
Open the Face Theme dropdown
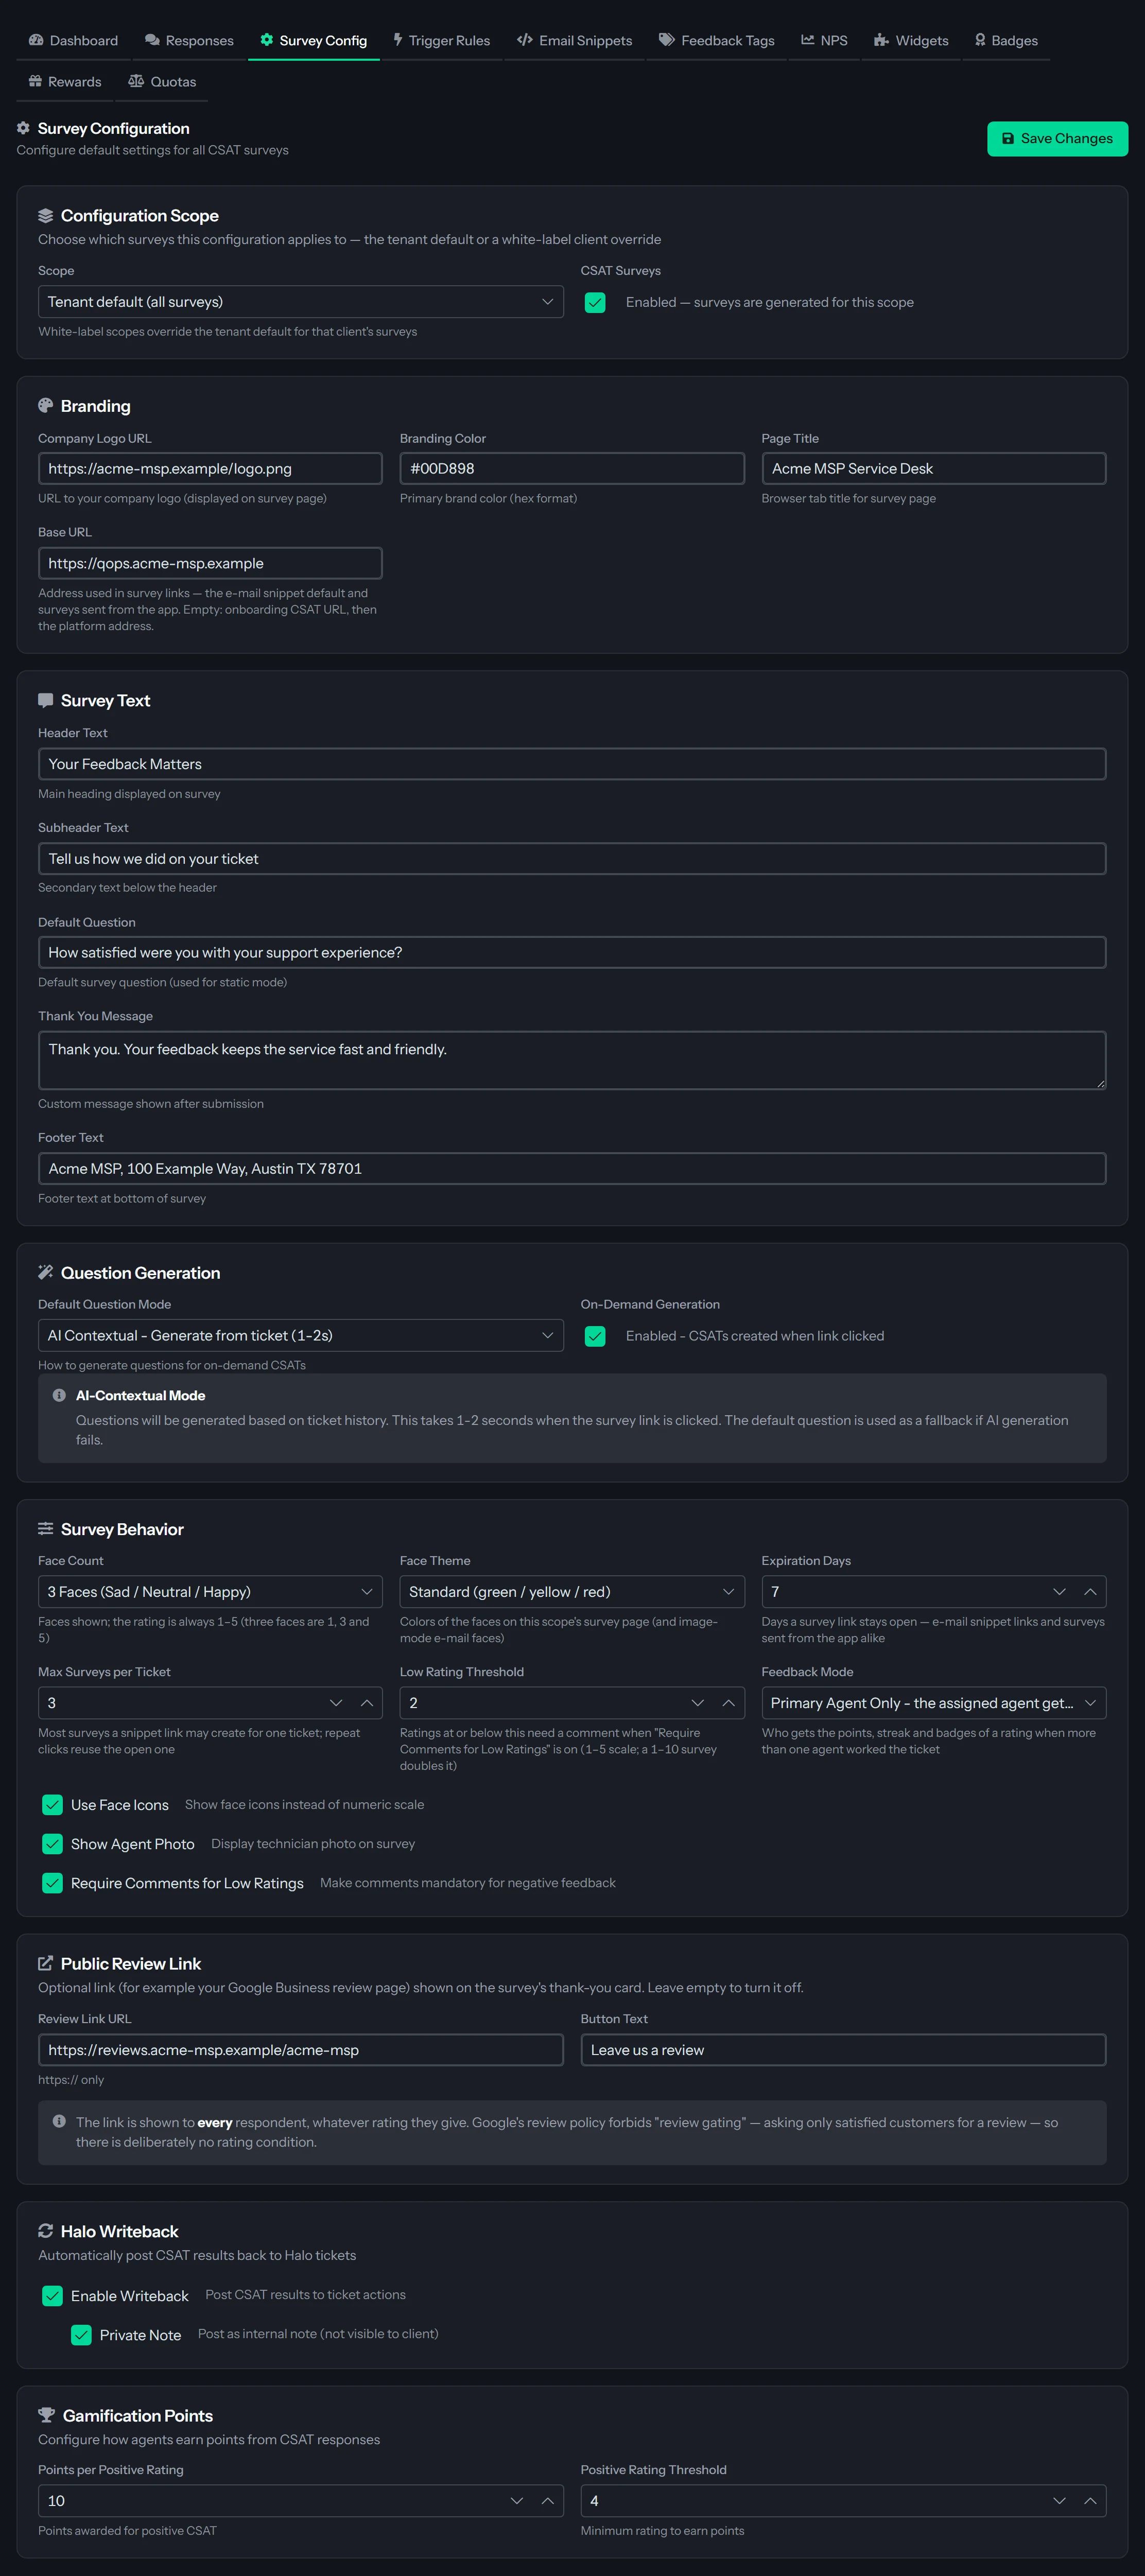click(572, 1592)
